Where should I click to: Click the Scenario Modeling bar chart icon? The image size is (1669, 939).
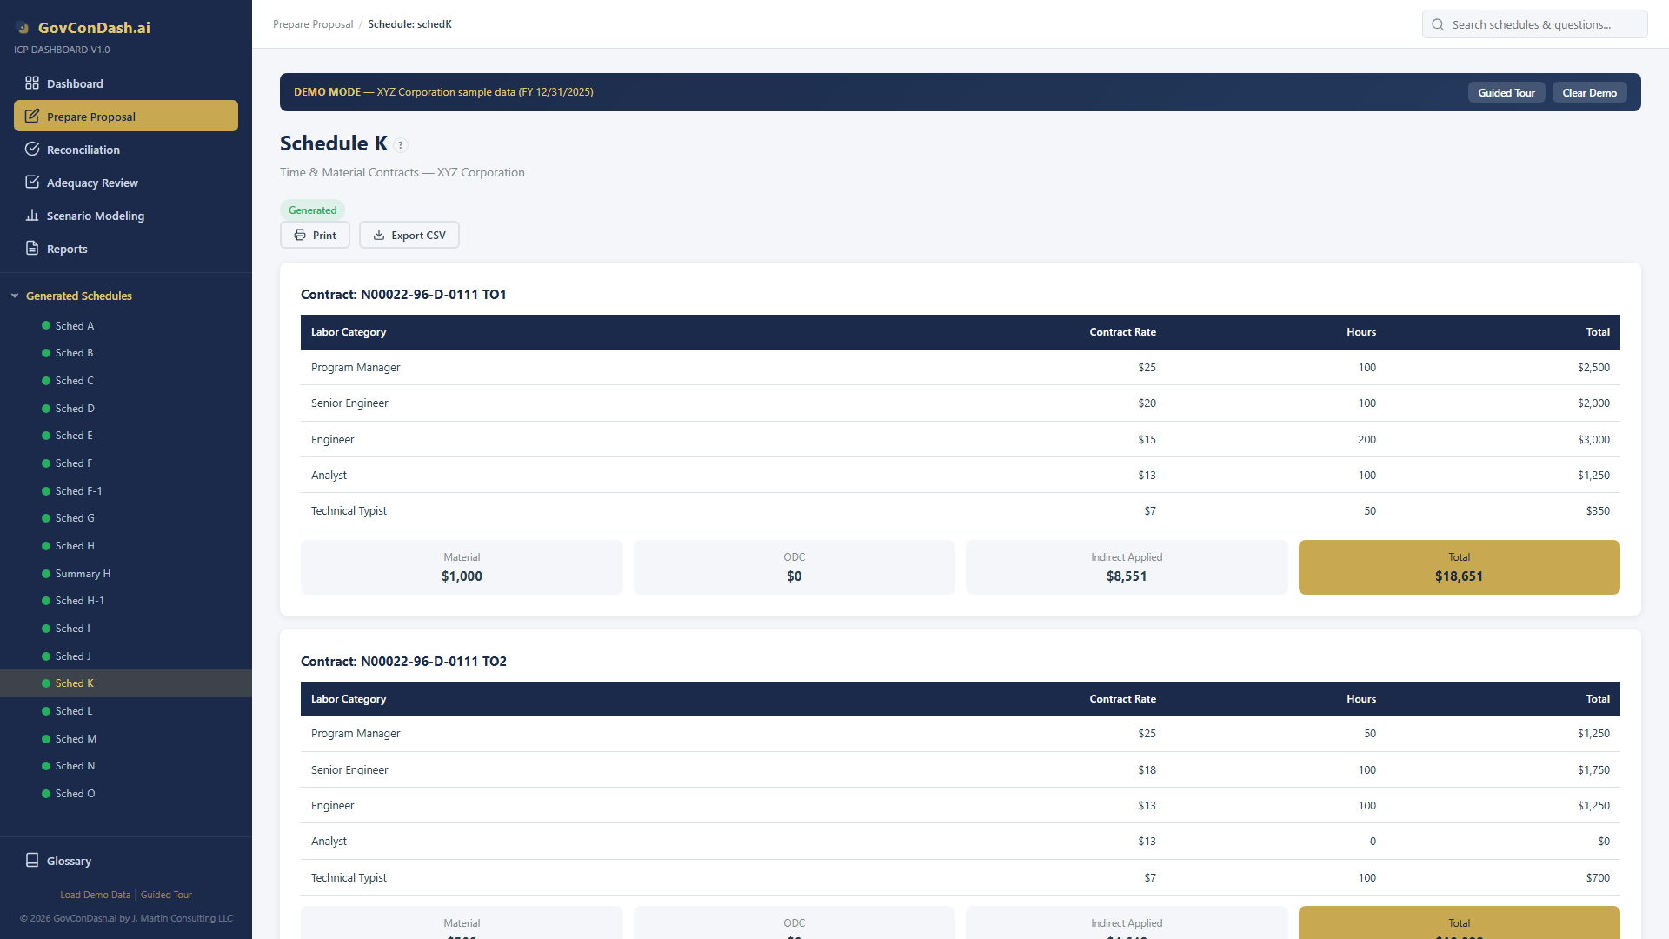(32, 216)
